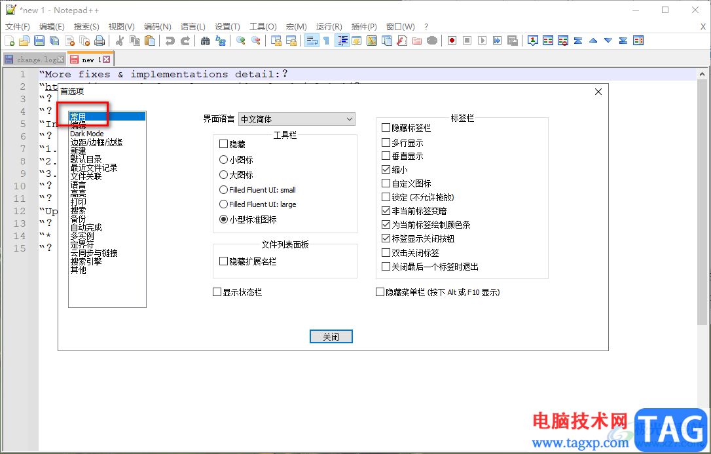Open the 搜索(S) menu

[86, 27]
